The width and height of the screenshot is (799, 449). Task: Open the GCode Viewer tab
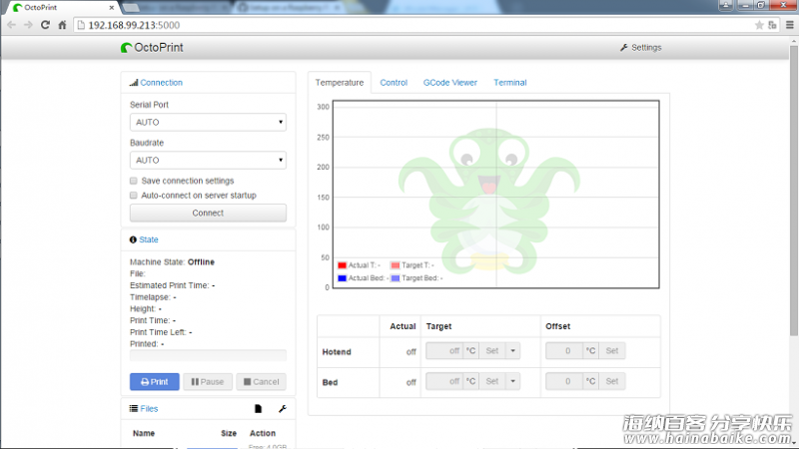(x=450, y=83)
